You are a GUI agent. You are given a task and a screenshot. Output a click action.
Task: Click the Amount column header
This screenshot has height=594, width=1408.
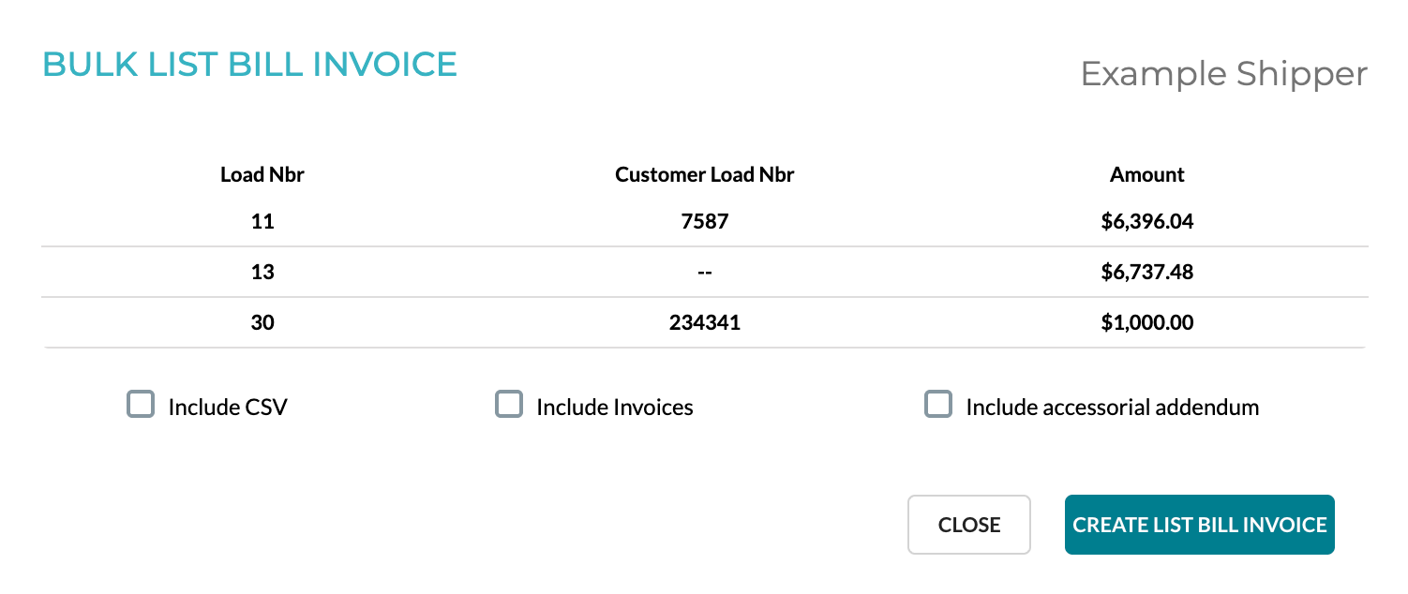(x=1147, y=174)
